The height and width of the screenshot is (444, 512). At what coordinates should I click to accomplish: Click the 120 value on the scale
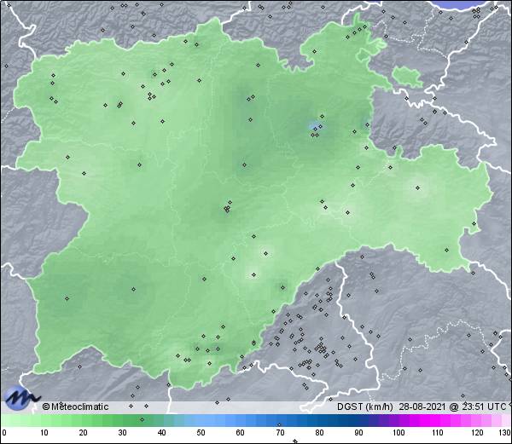tap(477, 433)
